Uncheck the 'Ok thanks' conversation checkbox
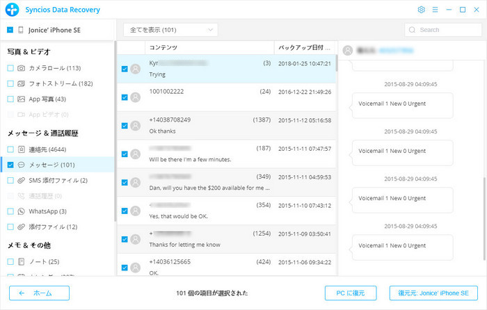The width and height of the screenshot is (487, 310). point(125,126)
